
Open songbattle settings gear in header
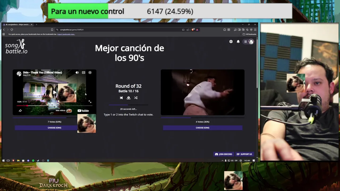click(231, 42)
